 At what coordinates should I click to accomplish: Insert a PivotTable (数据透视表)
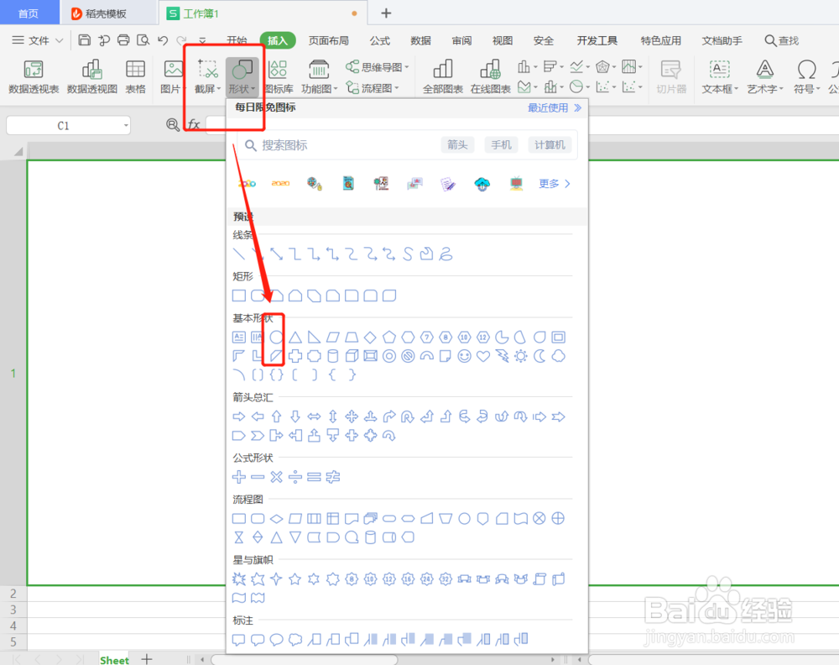pos(33,76)
